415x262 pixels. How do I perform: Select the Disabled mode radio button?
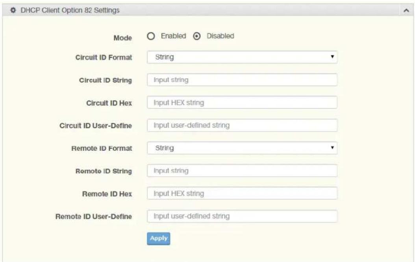pyautogui.click(x=196, y=36)
